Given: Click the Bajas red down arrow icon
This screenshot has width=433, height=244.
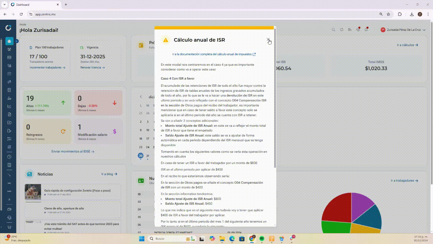Looking at the screenshot, I should coord(114,102).
